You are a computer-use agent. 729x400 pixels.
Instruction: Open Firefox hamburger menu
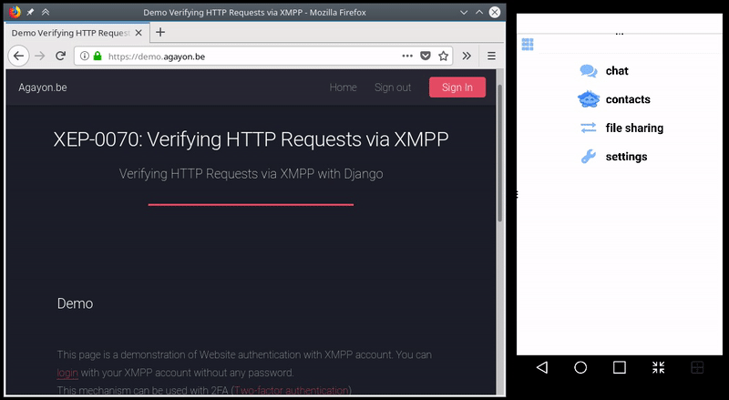pos(491,56)
